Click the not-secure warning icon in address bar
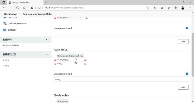Image resolution: width=194 pixels, height=103 pixels. tap(32, 8)
